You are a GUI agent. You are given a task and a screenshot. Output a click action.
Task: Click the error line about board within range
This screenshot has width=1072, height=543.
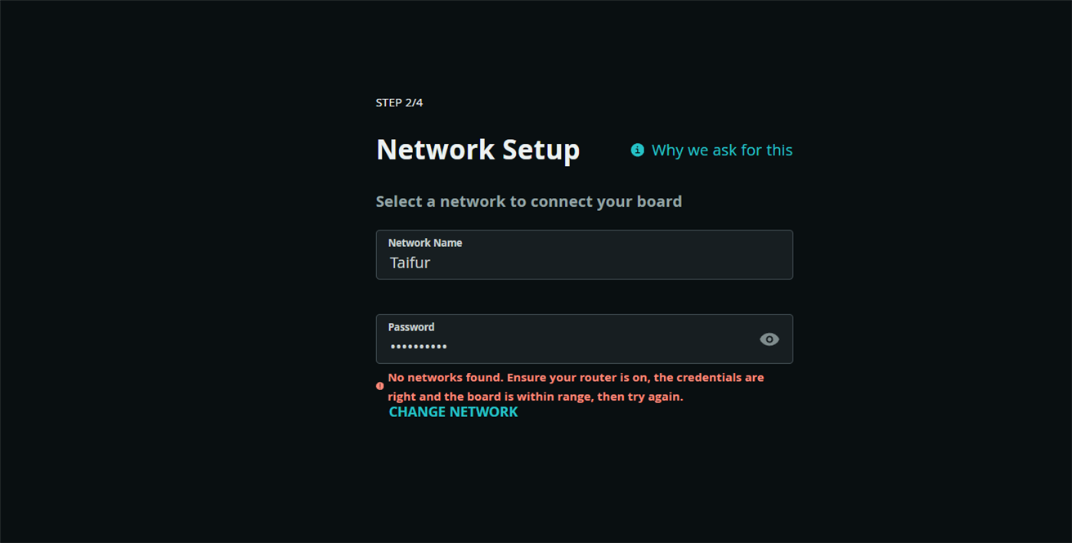pos(536,397)
